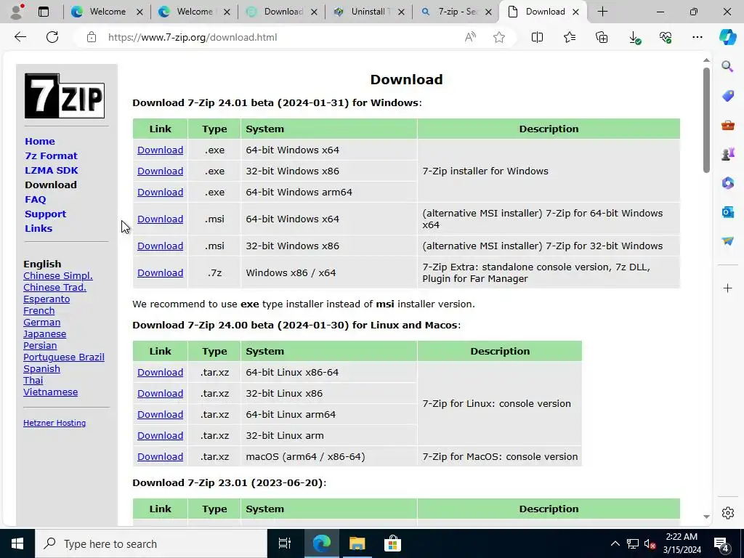744x558 pixels.
Task: Download tar.xz for 64-bit Linux x86-64
Action: (160, 373)
